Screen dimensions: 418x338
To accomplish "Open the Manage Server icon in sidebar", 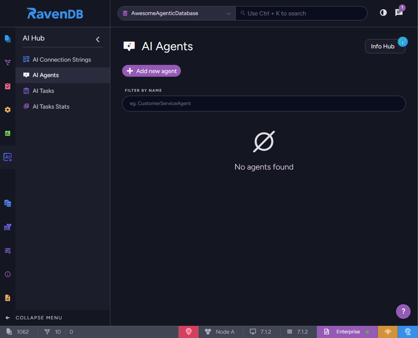I will pyautogui.click(x=8, y=251).
